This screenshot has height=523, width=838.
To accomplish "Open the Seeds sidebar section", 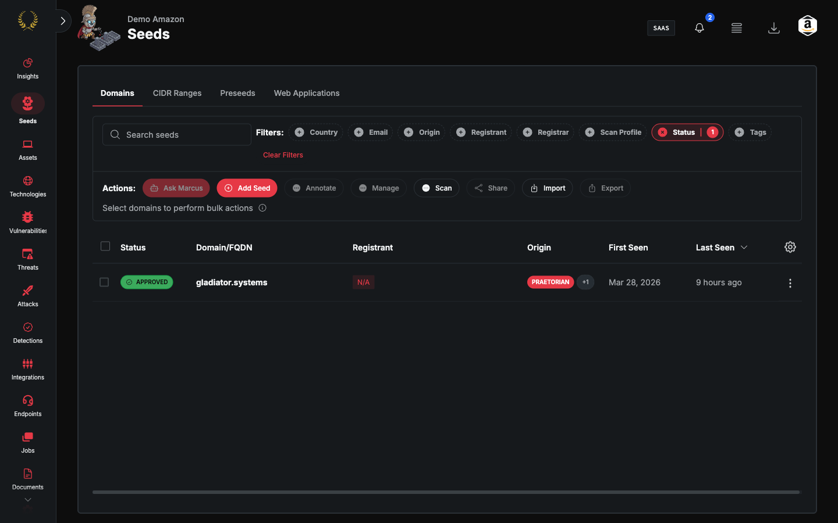I will coord(27,109).
